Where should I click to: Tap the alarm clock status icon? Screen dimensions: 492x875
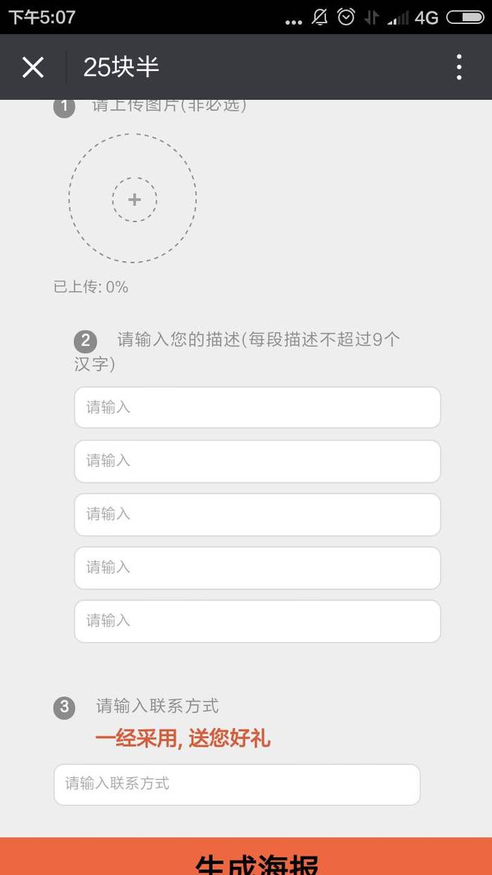[347, 17]
